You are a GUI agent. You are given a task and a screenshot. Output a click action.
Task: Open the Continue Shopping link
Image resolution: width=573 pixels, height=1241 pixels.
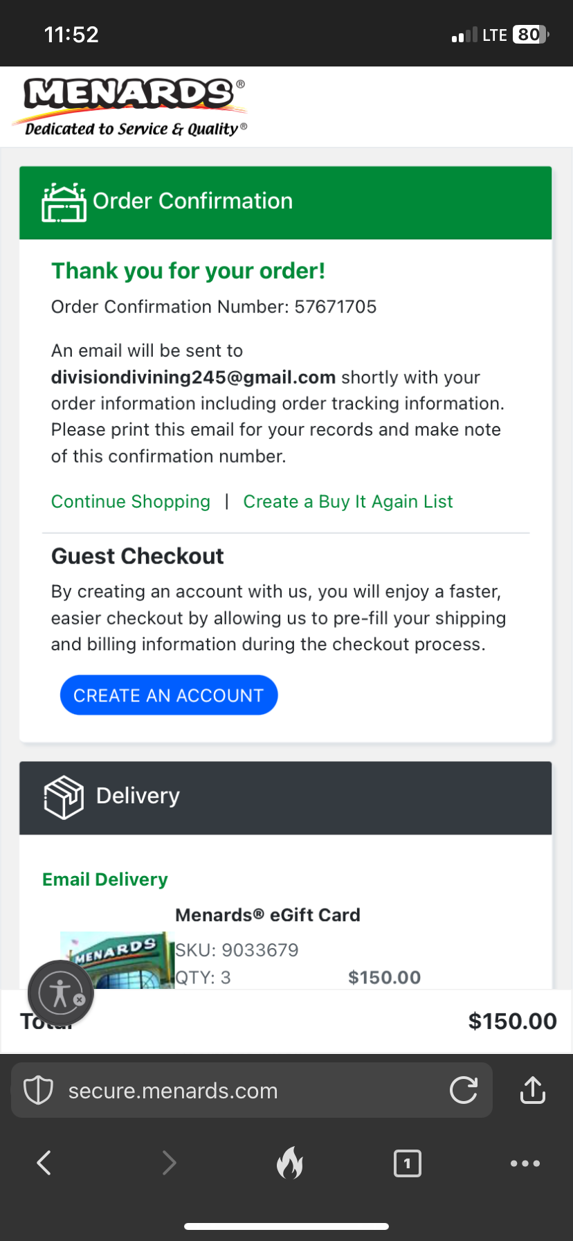click(131, 501)
